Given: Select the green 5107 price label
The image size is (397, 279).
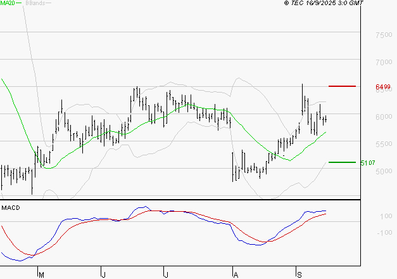Looking at the screenshot, I should click(368, 163).
